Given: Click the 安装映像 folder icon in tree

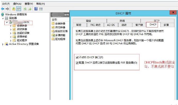Looking at the screenshot, I should click(14, 26).
